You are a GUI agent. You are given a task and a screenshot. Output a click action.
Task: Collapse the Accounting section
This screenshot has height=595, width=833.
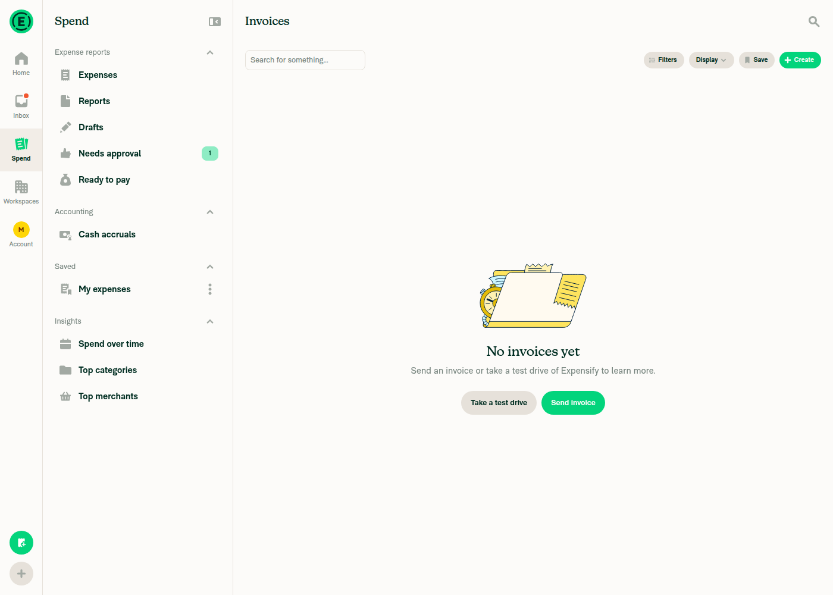pyautogui.click(x=210, y=212)
